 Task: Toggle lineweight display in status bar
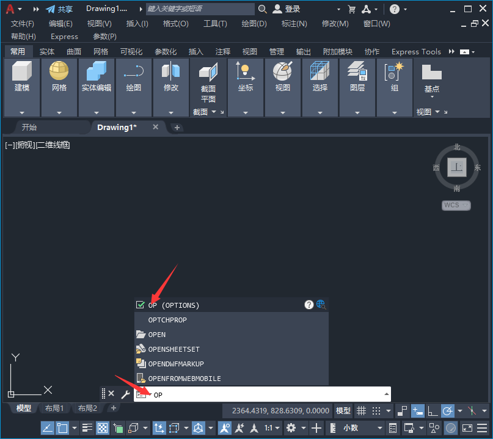click(x=87, y=427)
